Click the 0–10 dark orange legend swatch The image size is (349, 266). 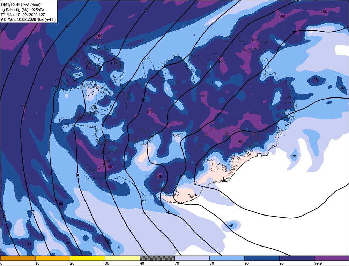pyautogui.click(x=17, y=258)
